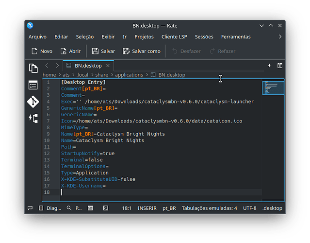Viewport: 310px width, 243px height.
Task: Click the Exec= line with cataclysm-launcher
Action: 157,102
